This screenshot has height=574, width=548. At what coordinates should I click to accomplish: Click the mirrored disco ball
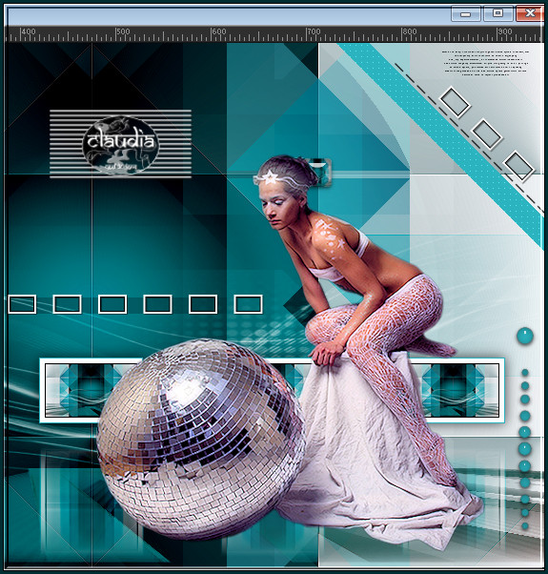point(200,439)
